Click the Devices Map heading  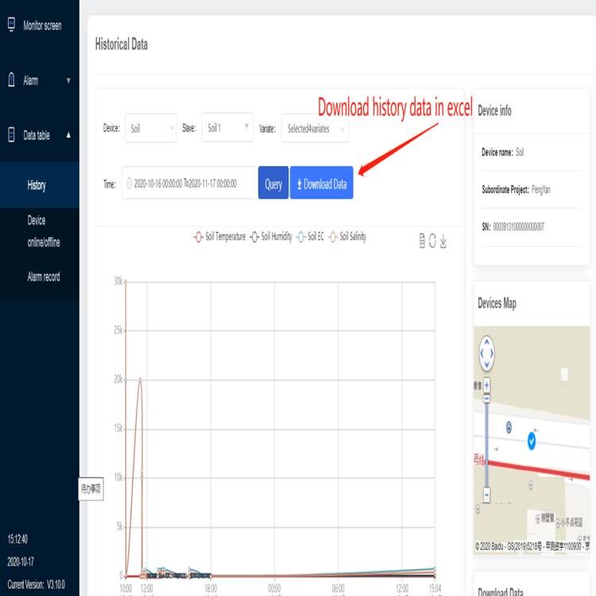(x=497, y=304)
